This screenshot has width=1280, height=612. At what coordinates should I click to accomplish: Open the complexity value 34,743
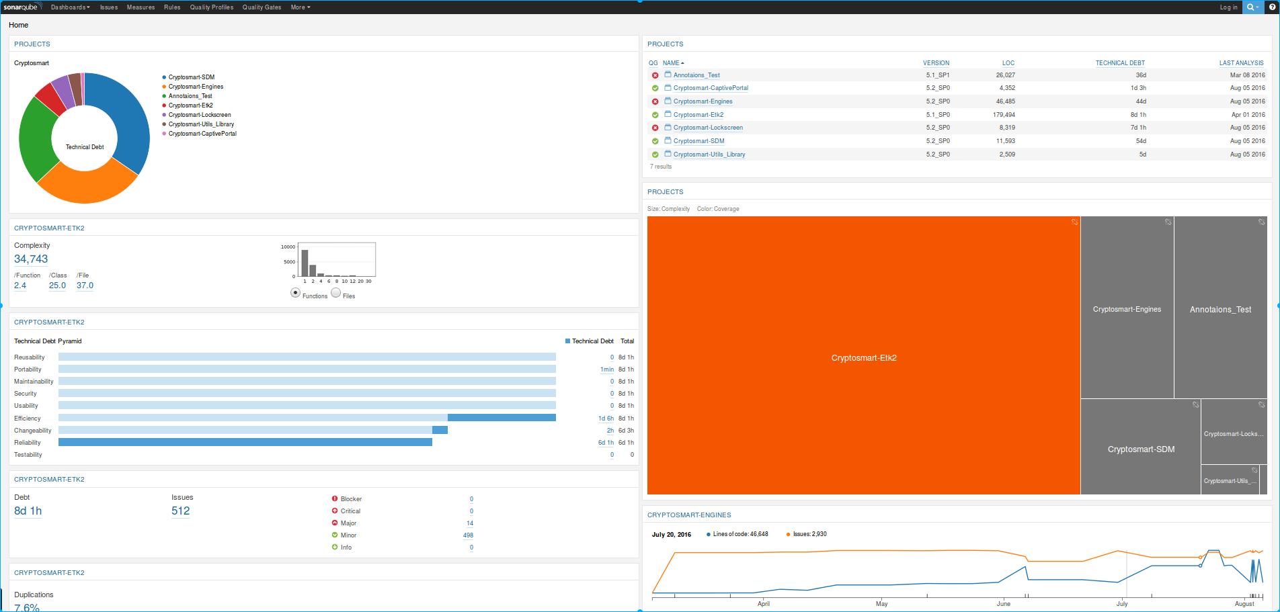pos(31,259)
